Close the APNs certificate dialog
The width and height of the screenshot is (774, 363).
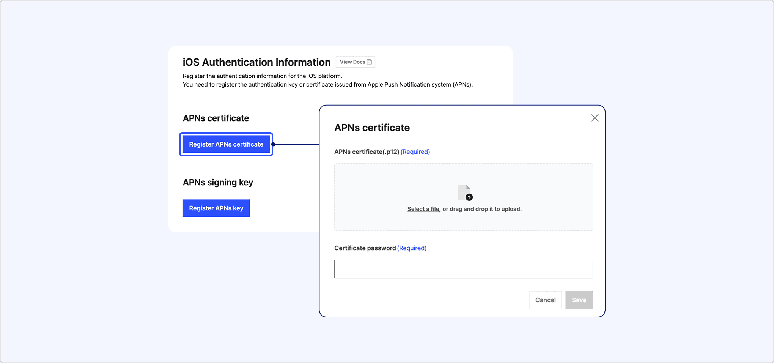(x=595, y=118)
